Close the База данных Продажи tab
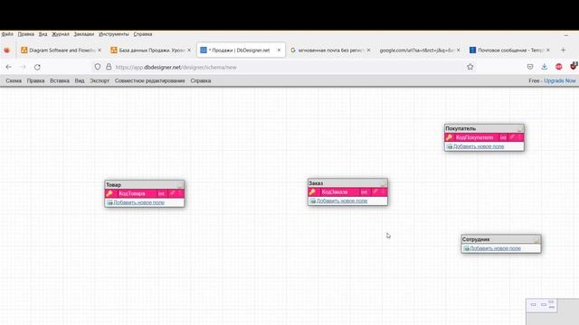 click(189, 50)
